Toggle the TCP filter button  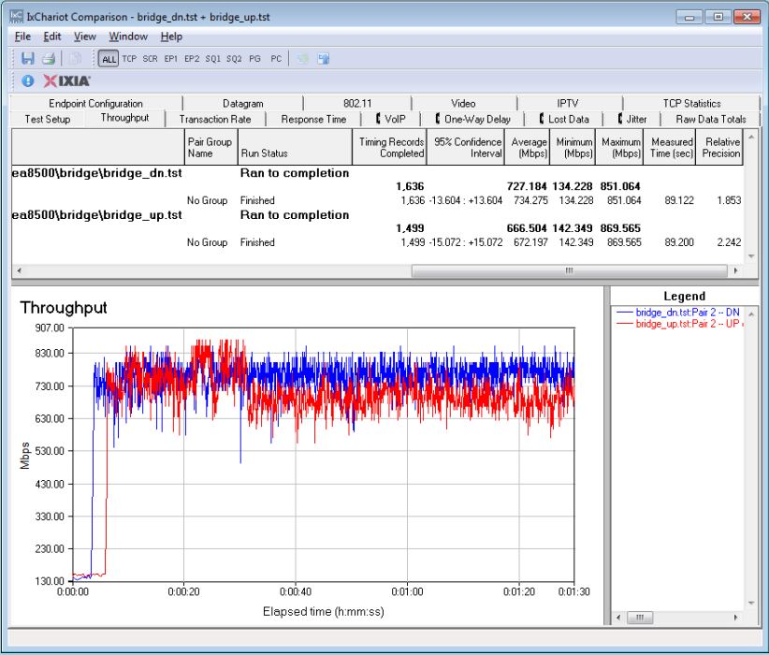tap(129, 59)
